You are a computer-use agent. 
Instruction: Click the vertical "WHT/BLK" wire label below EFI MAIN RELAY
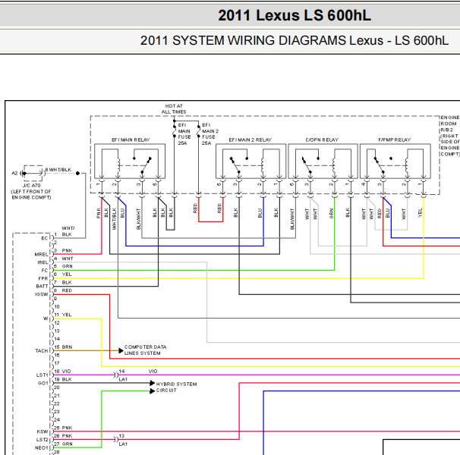click(115, 218)
